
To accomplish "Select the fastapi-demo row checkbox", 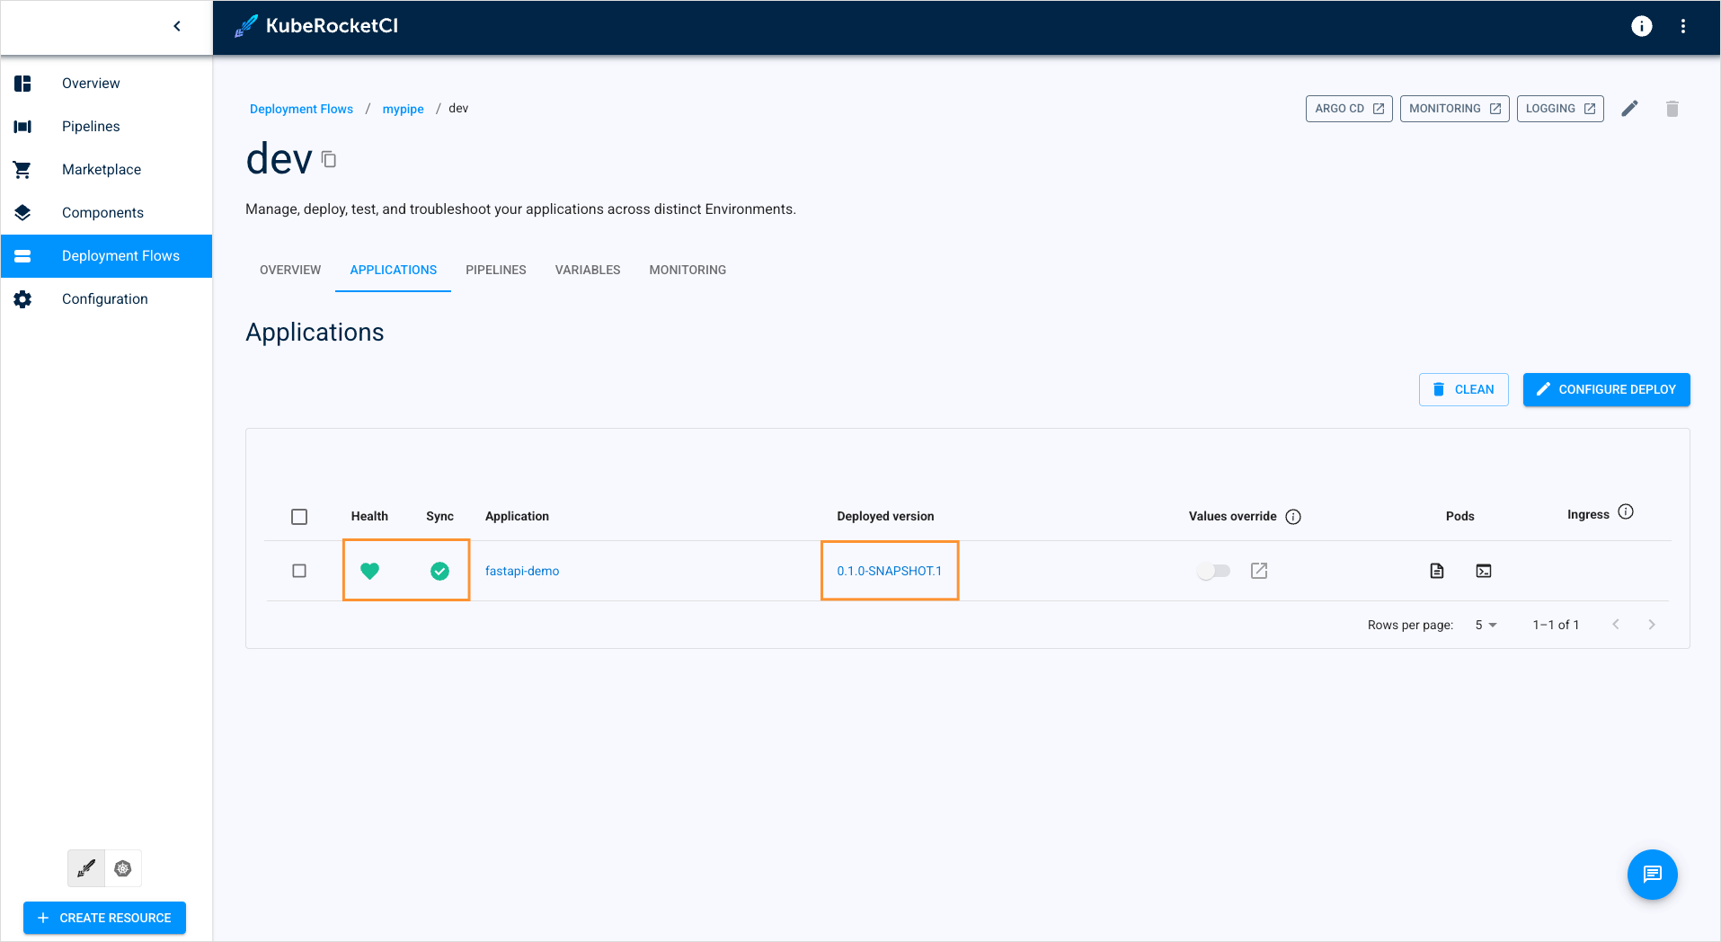I will 299,570.
